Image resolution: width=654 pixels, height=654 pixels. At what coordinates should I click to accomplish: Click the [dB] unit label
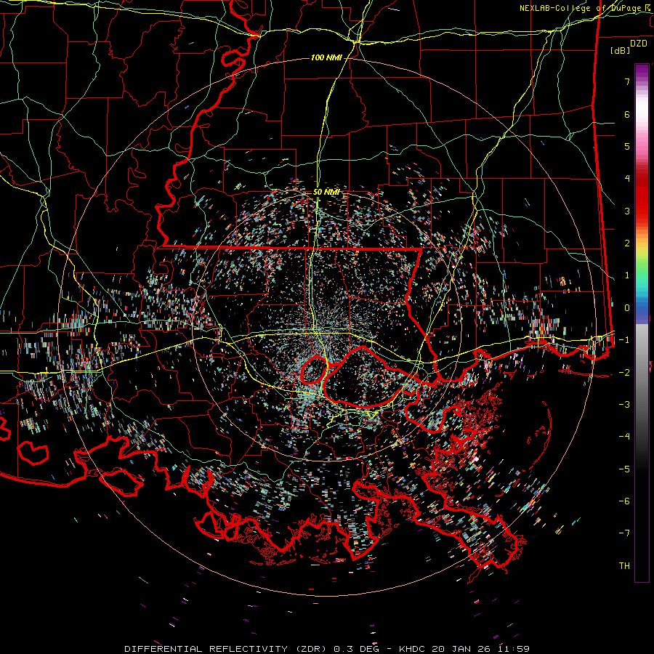621,50
